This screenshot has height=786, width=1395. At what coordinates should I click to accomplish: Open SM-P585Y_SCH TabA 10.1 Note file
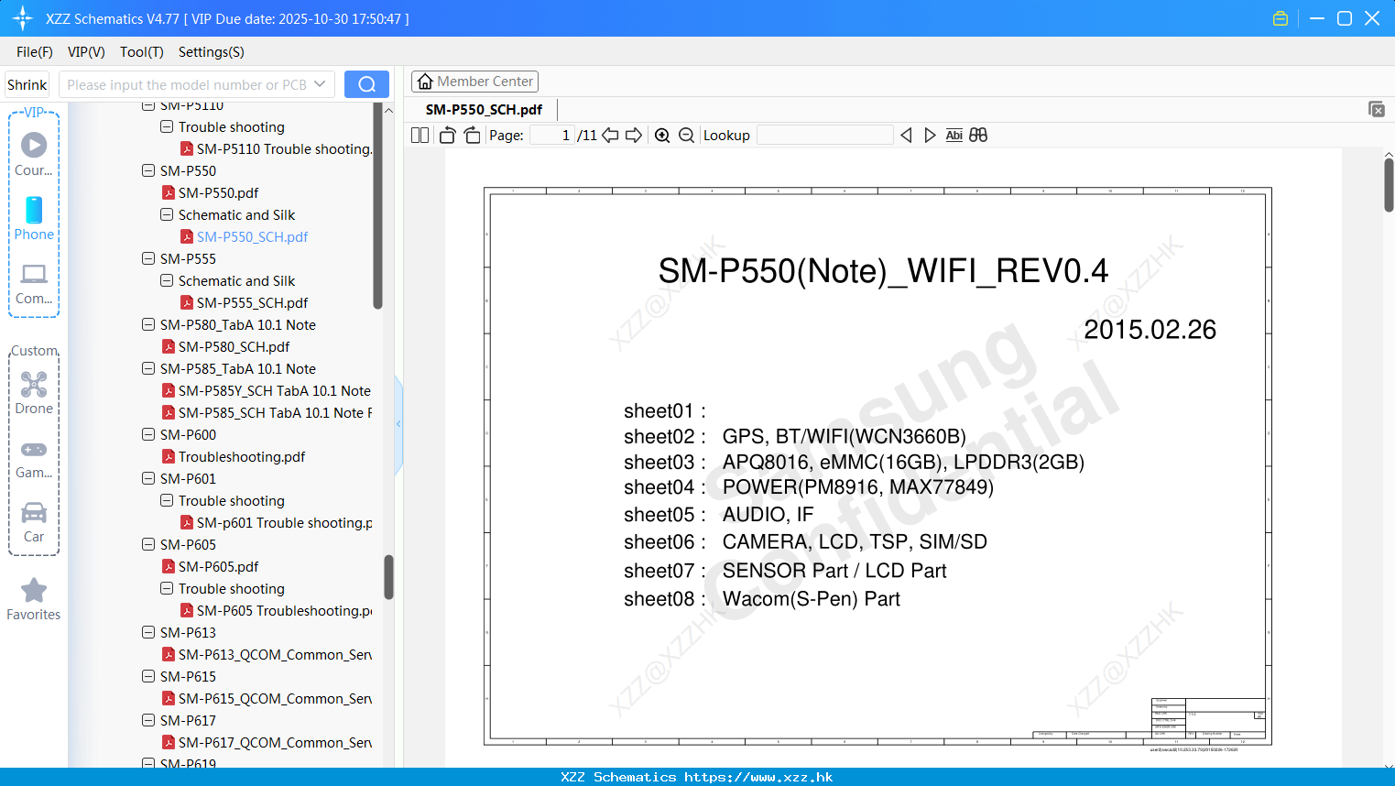275,390
